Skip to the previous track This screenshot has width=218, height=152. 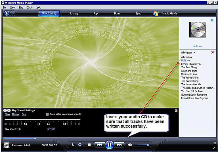pos(99,145)
